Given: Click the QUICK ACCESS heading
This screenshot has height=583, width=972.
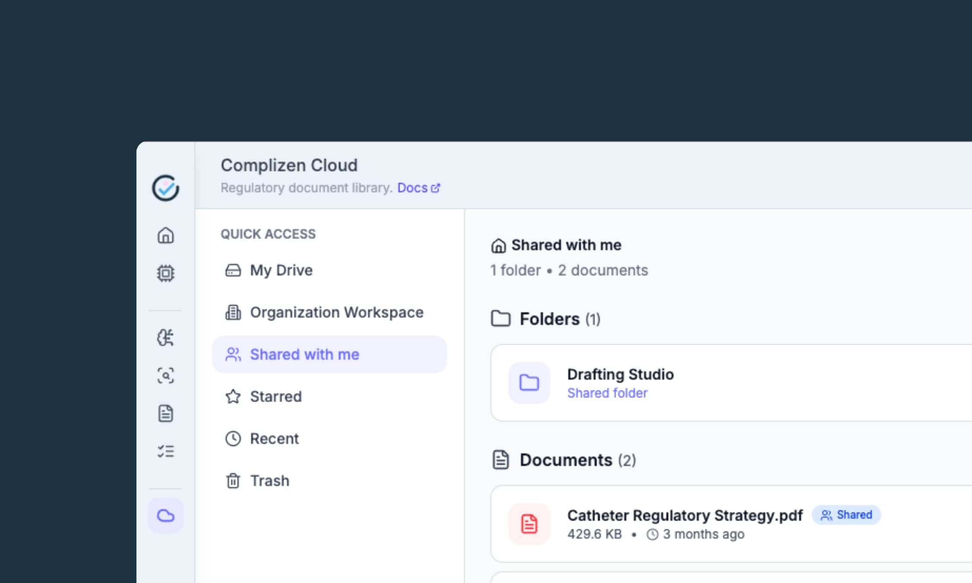Looking at the screenshot, I should click(268, 234).
